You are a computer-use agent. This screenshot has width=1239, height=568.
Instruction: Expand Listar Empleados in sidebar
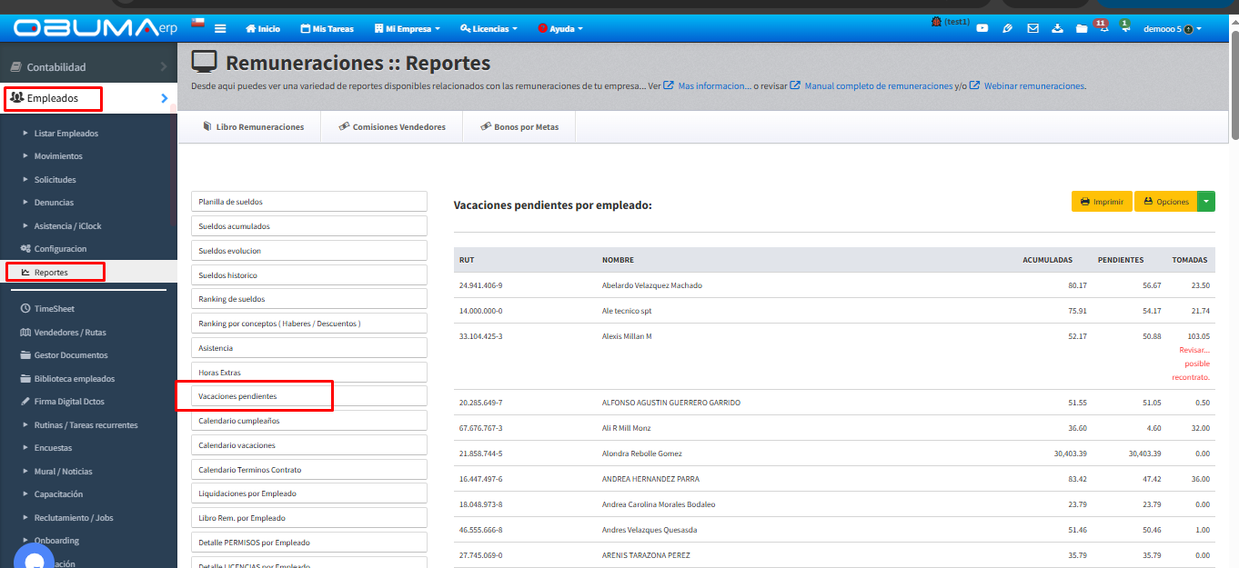65,134
